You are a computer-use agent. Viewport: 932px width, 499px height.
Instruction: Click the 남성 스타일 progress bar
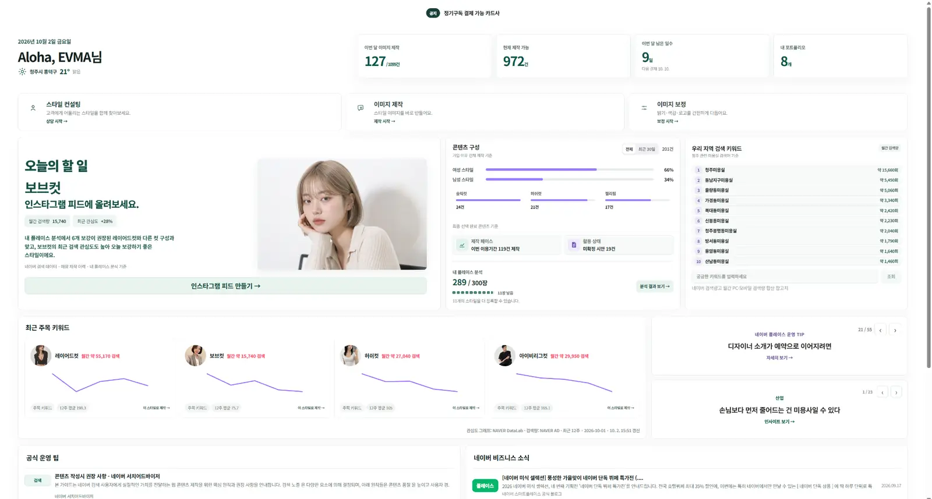tap(570, 179)
